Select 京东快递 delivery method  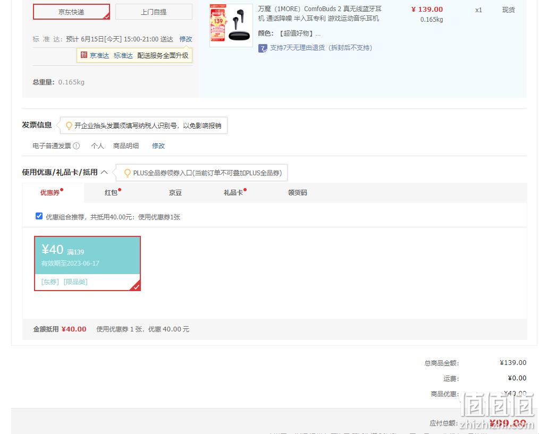point(72,12)
